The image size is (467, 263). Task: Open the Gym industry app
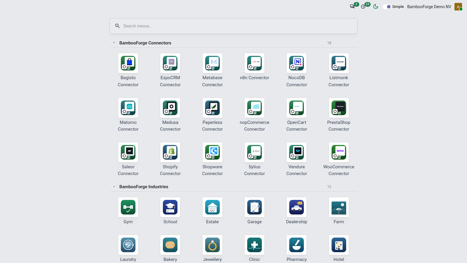click(128, 207)
